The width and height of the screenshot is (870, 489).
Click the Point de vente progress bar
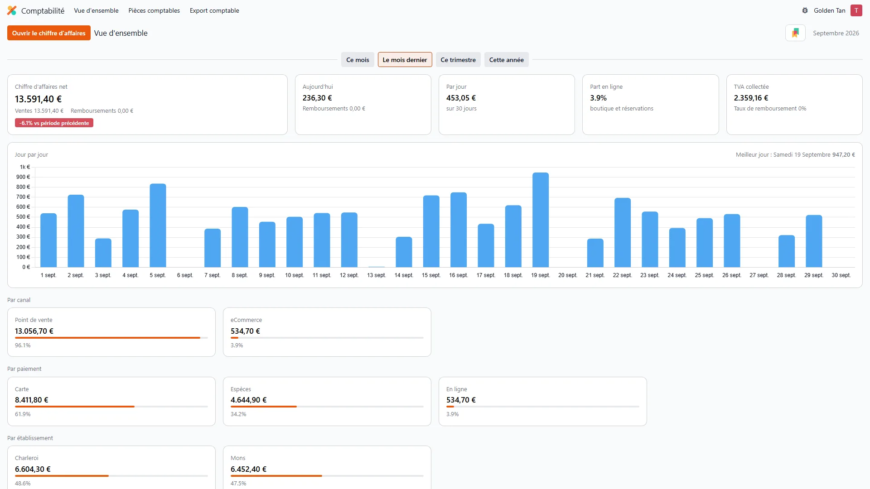point(111,338)
